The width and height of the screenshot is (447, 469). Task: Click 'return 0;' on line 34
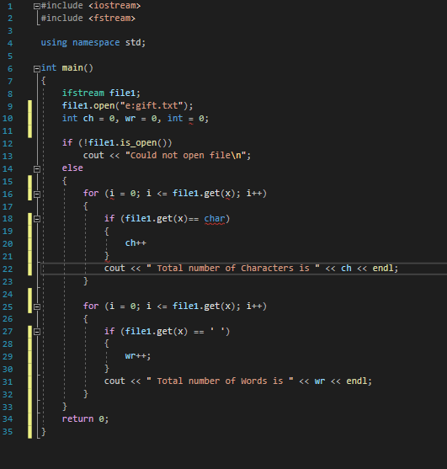click(85, 418)
